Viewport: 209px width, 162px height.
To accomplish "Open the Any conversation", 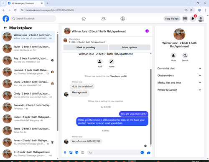I will [28, 60].
